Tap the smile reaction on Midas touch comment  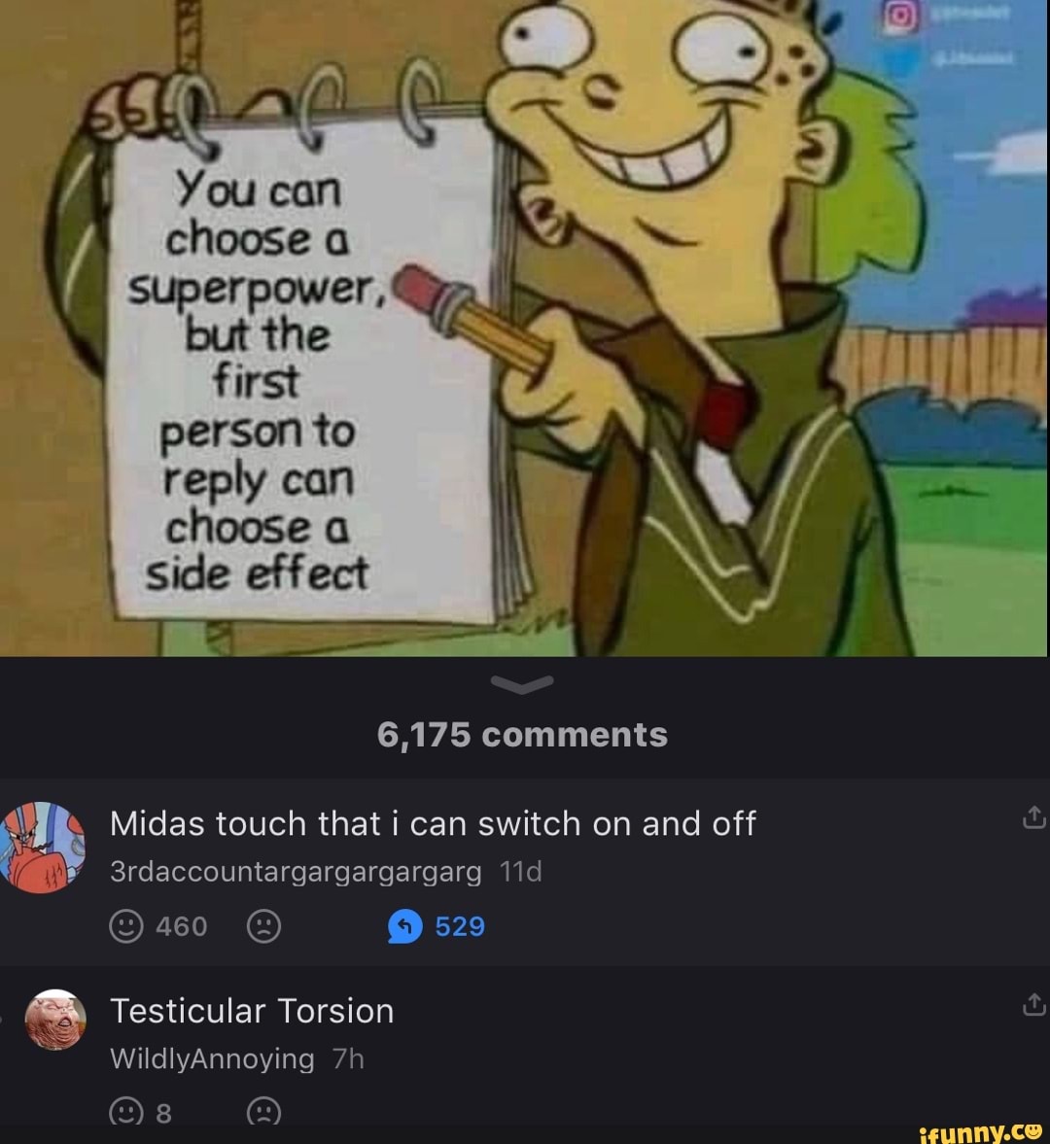tap(125, 926)
